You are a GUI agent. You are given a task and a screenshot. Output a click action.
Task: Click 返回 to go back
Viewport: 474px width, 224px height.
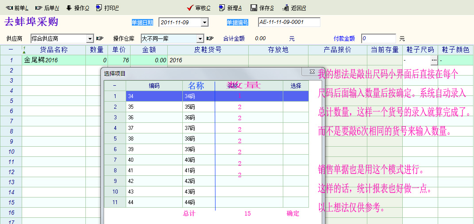pos(294,8)
